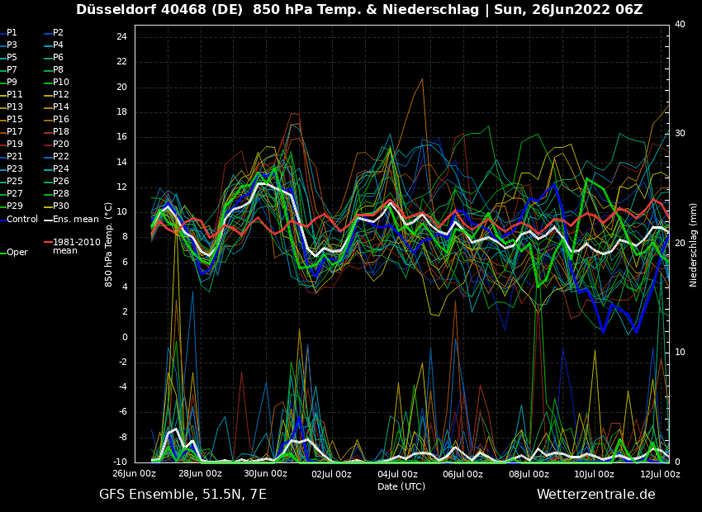Click the Date (UTC) axis label
Viewport: 702px width, 512px height.
[x=401, y=487]
